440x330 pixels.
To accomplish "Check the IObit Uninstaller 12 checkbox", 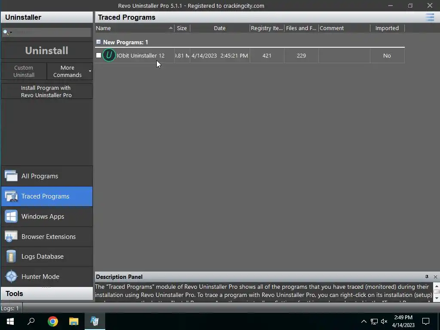I will (x=98, y=55).
